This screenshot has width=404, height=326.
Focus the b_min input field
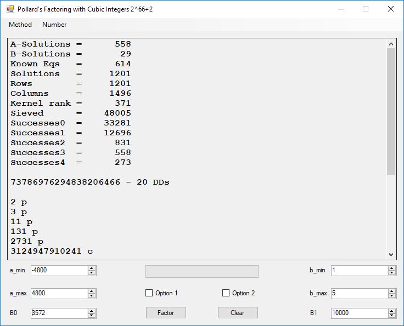click(359, 271)
